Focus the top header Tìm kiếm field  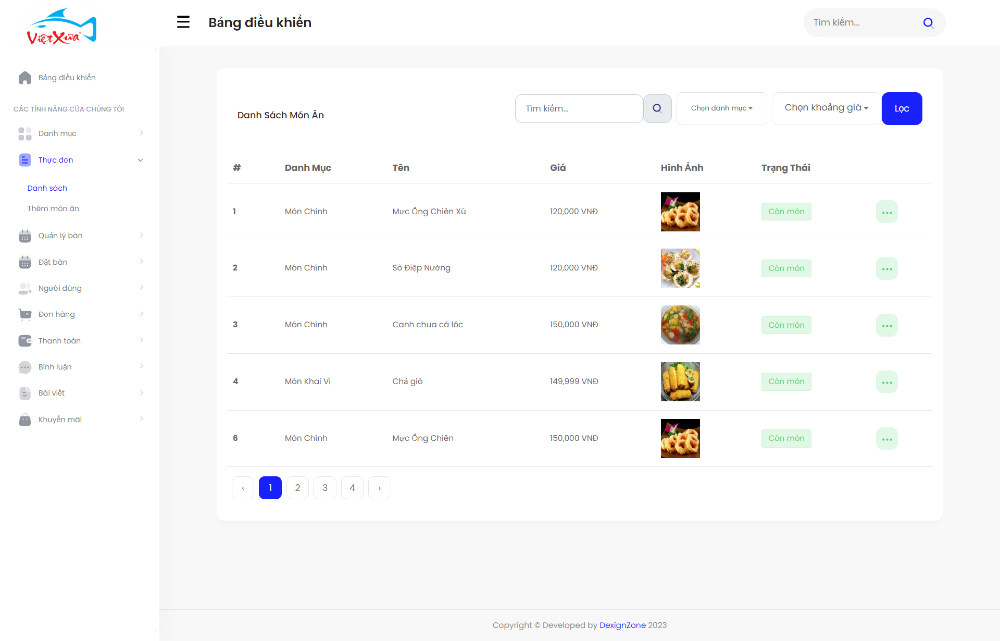[x=862, y=22]
